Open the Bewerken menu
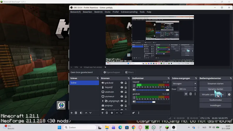The width and height of the screenshot is (233, 131). point(88,12)
